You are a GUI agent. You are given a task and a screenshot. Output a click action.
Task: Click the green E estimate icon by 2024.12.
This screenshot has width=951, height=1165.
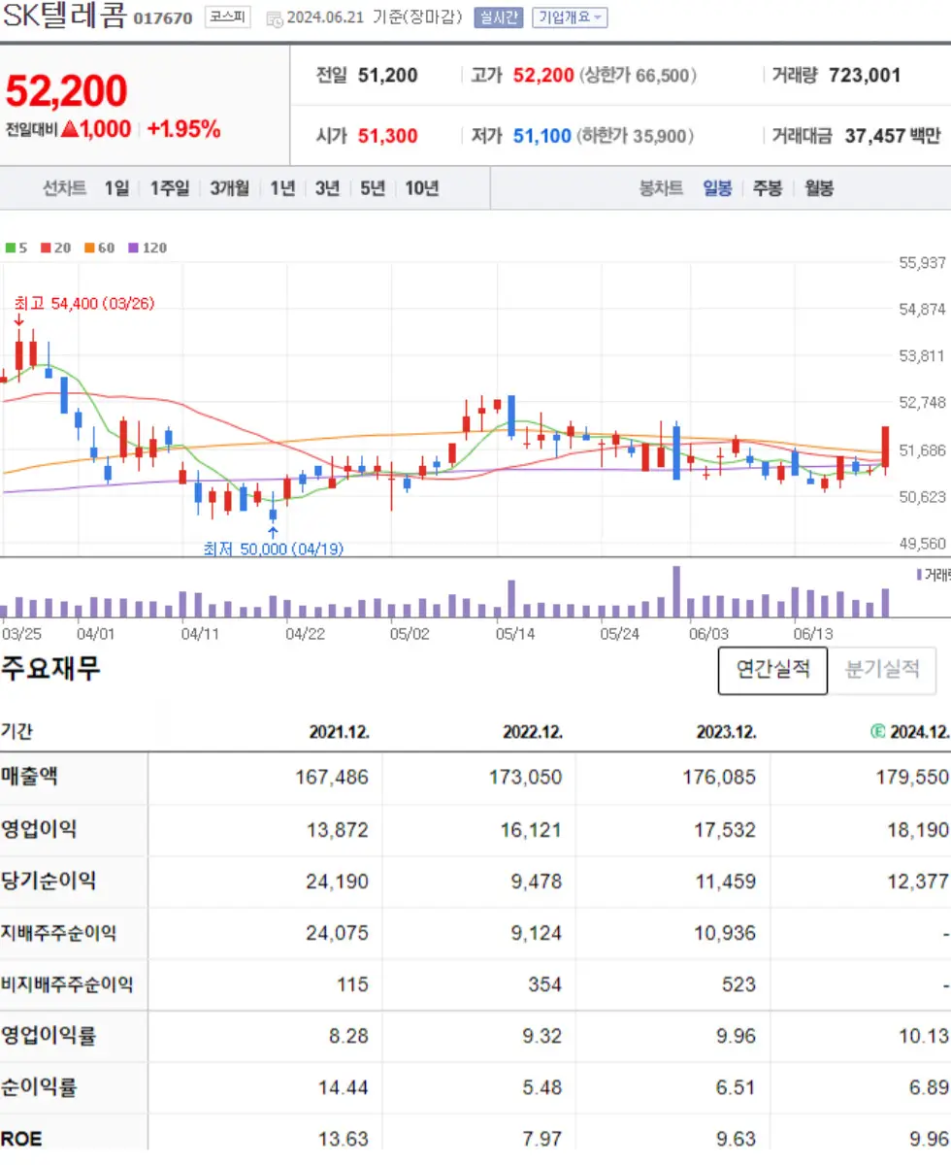878,731
